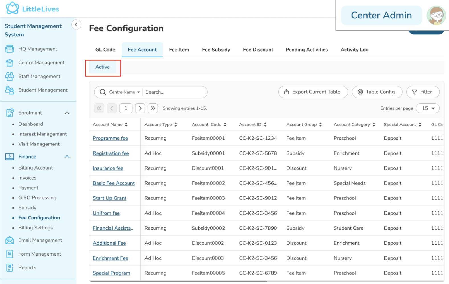The height and width of the screenshot is (284, 449).
Task: Go to the last page of entries
Action: 153,108
